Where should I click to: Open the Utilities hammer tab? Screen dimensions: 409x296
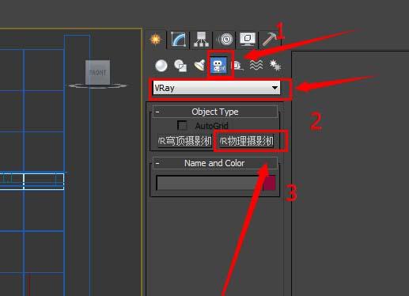coord(269,40)
